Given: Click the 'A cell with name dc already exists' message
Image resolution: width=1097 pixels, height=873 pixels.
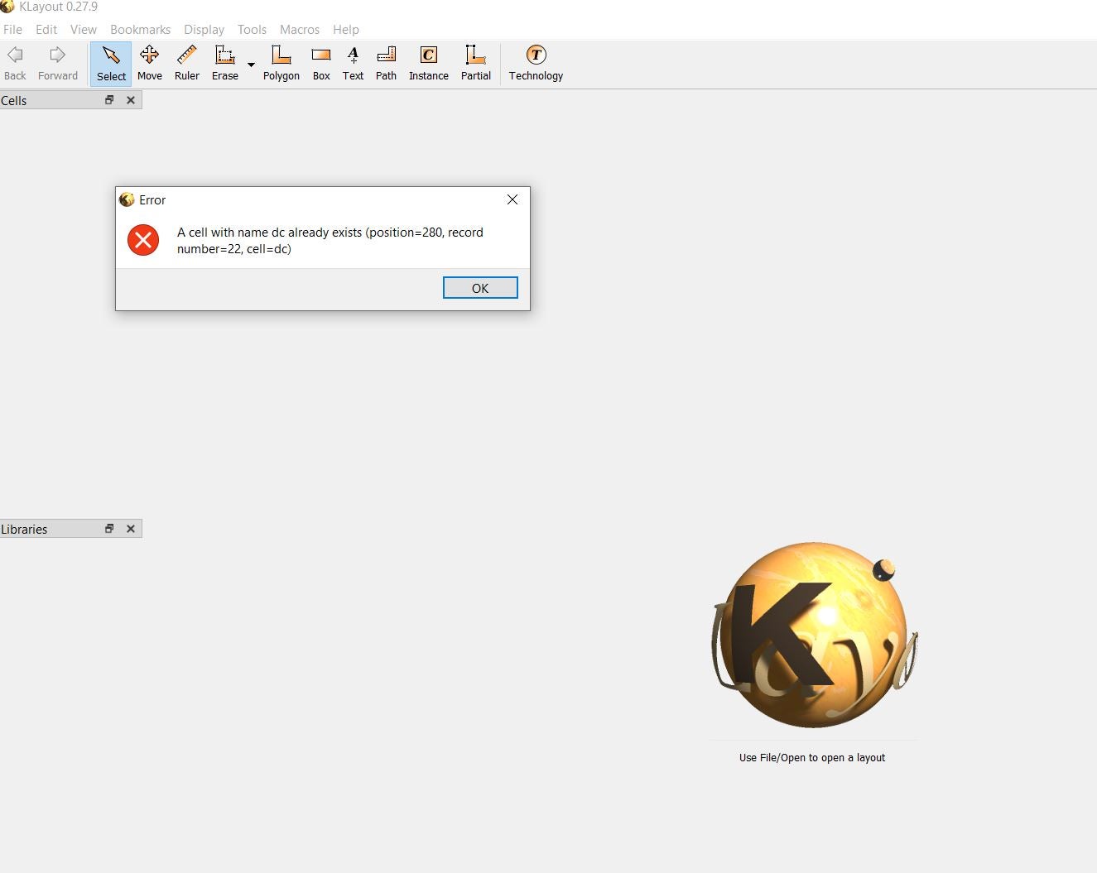Looking at the screenshot, I should point(330,241).
